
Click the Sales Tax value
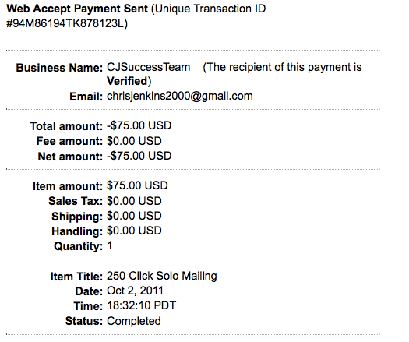pos(134,201)
